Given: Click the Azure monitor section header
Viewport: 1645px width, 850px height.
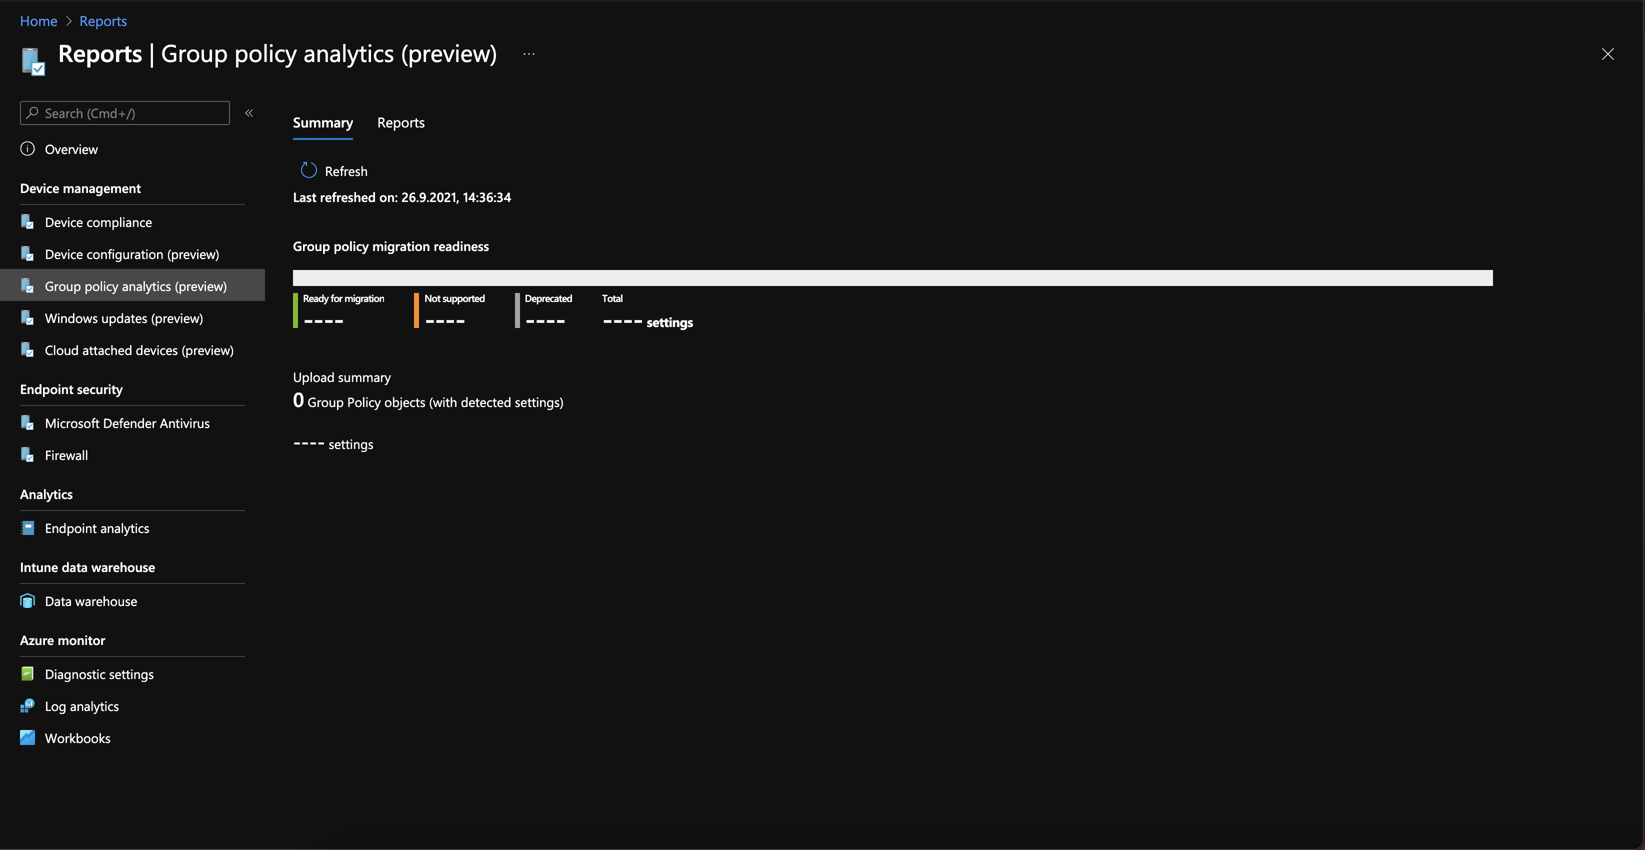Looking at the screenshot, I should coord(62,640).
